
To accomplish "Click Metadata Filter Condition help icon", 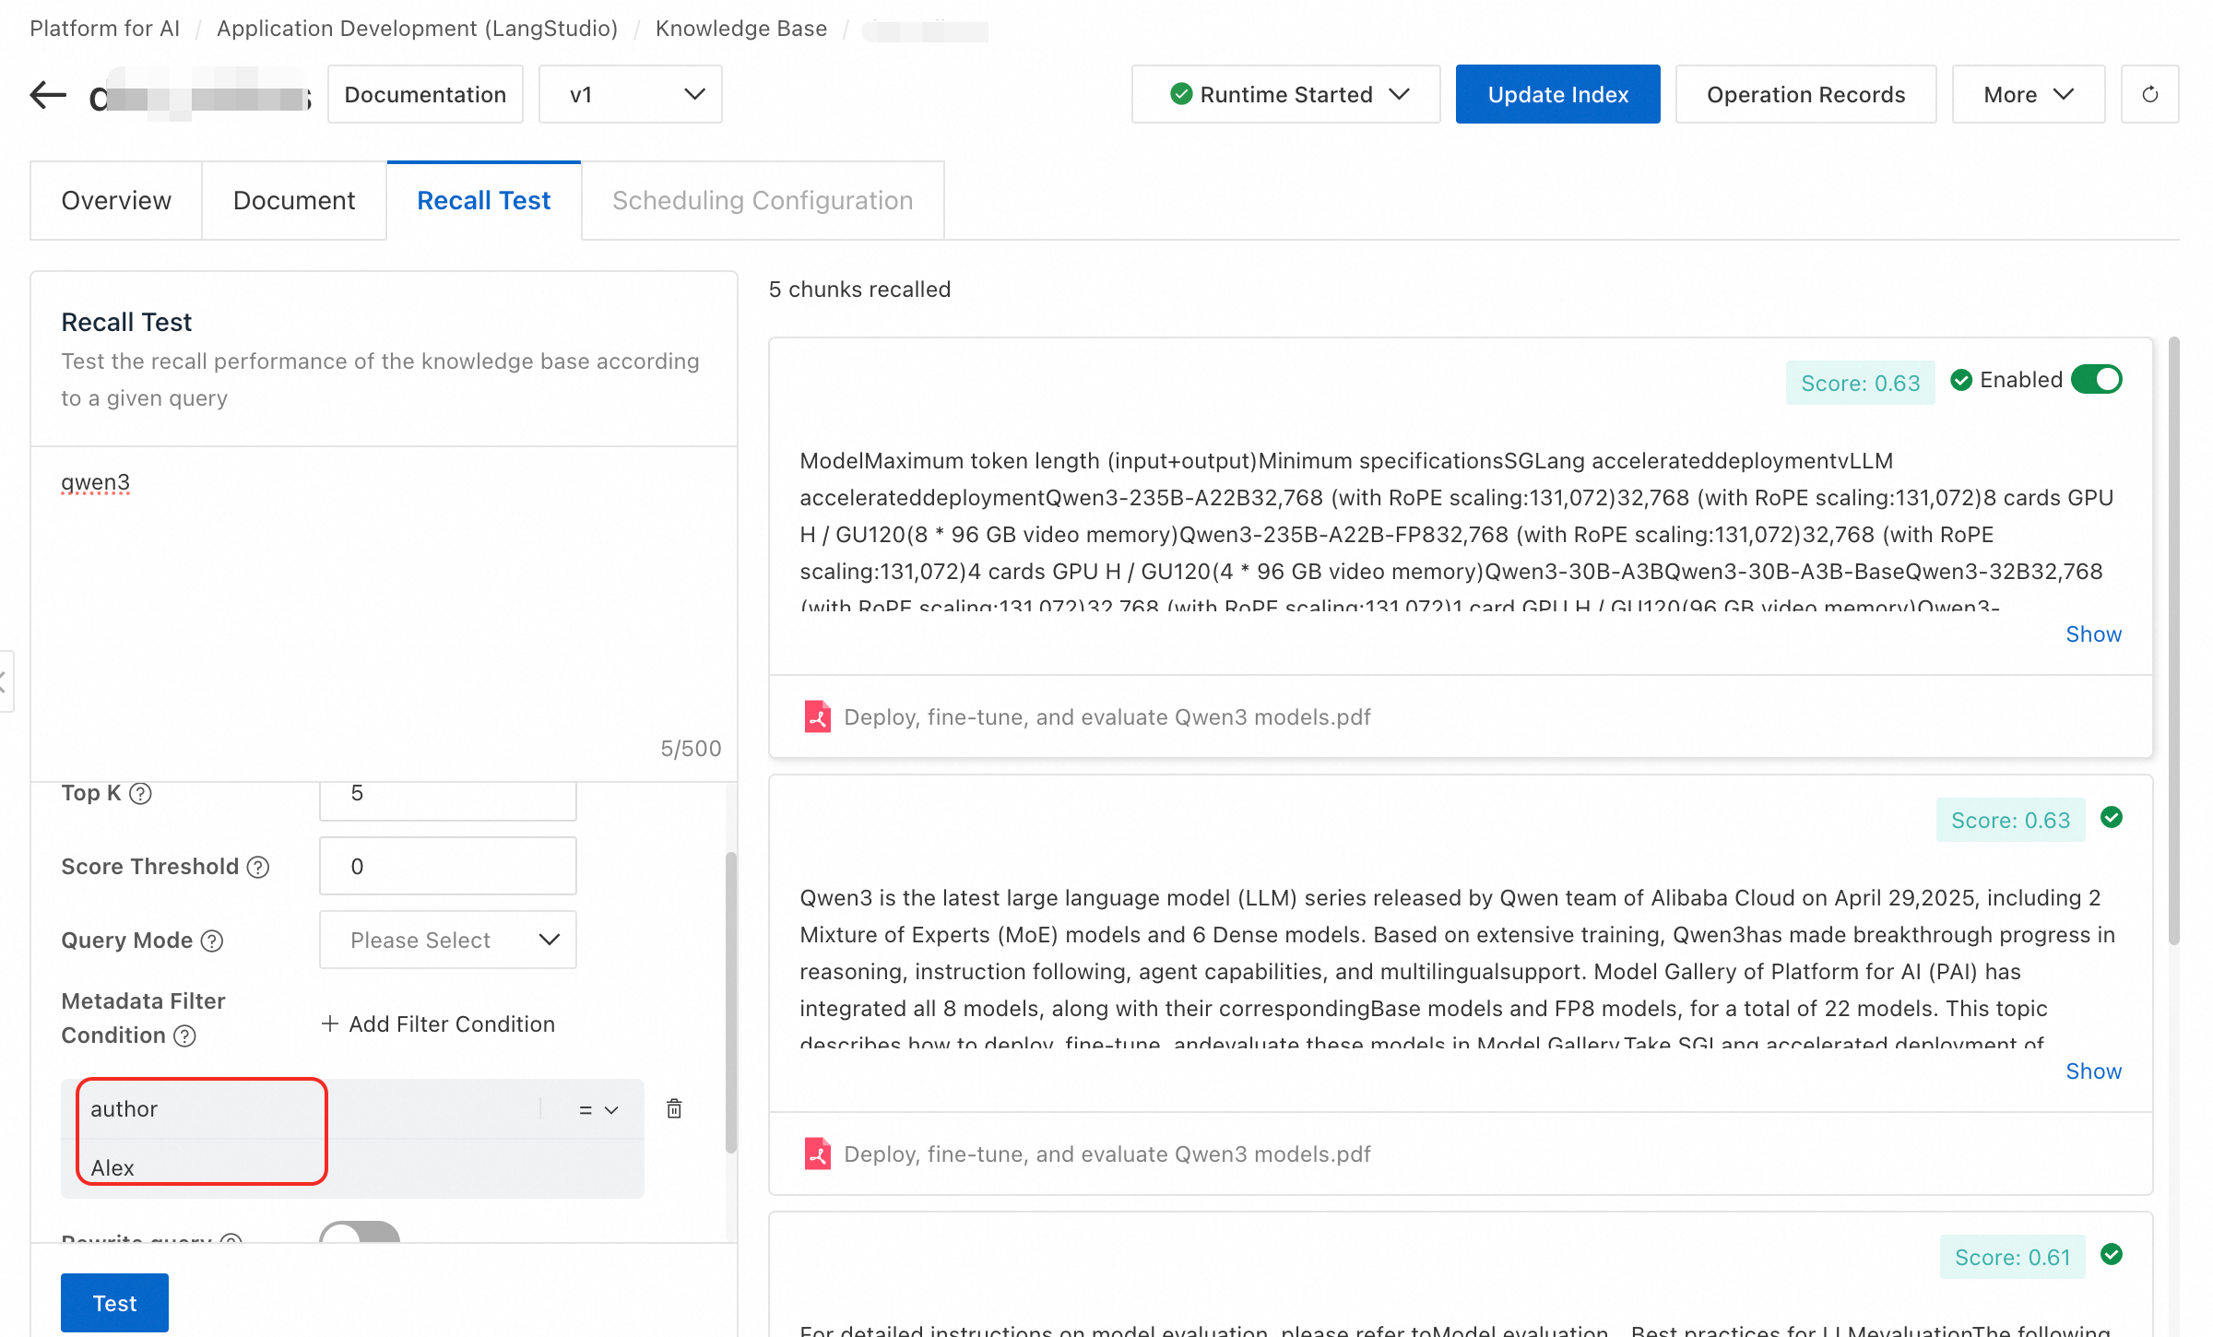I will point(184,1035).
